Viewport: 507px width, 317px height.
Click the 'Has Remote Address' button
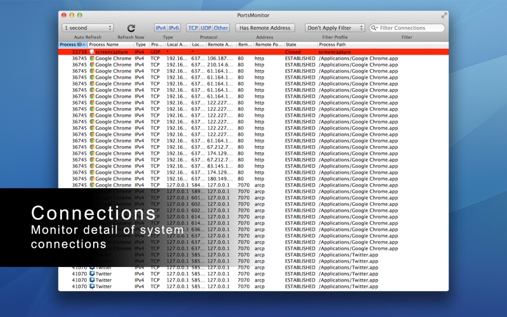point(264,28)
